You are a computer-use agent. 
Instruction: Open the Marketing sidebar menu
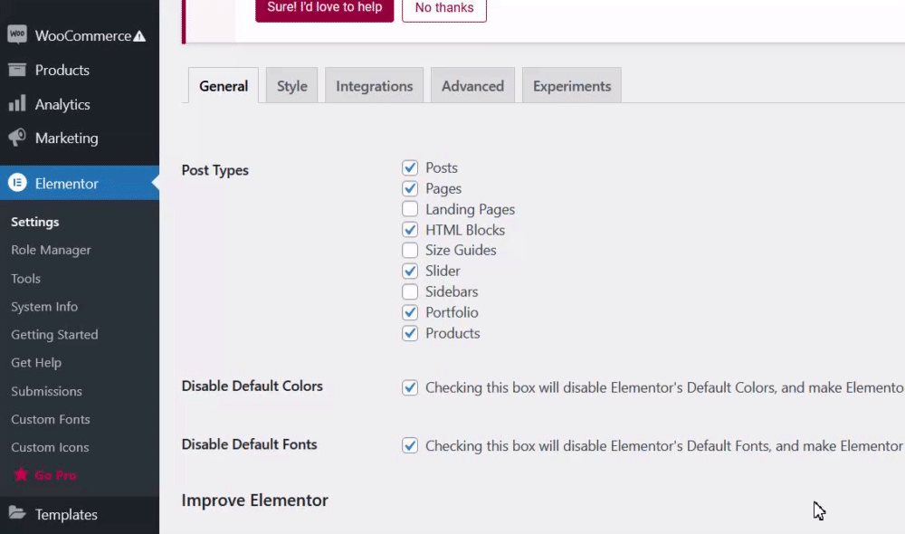(80, 138)
